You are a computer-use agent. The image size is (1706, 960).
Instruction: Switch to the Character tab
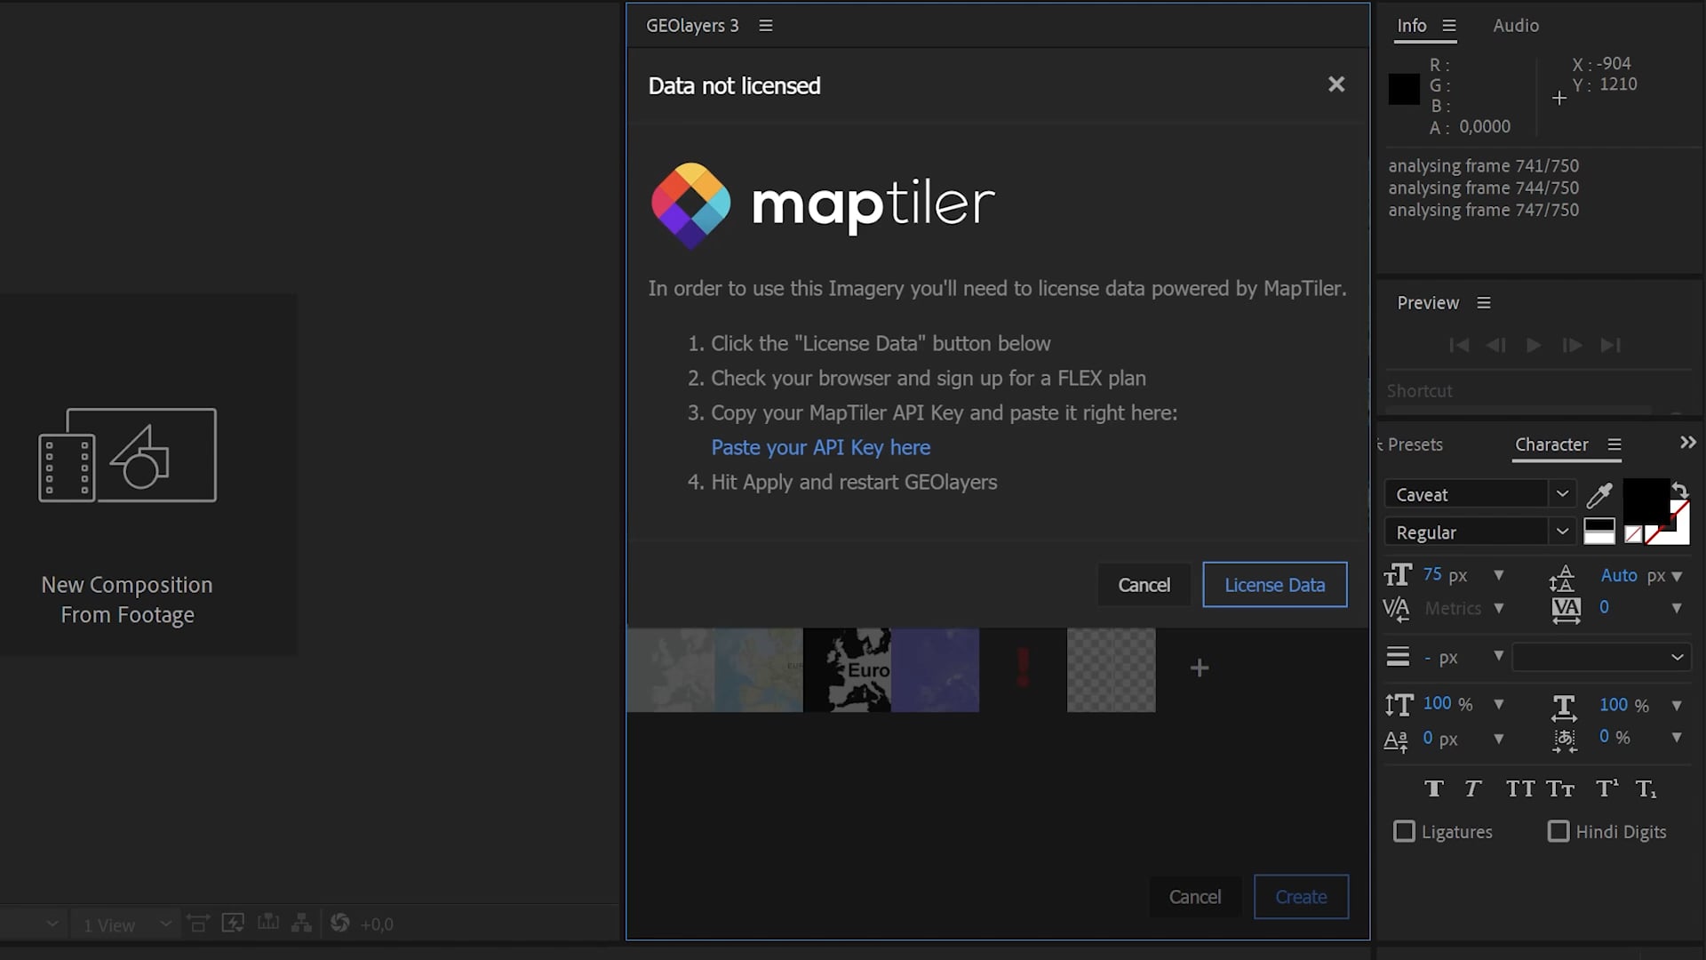pyautogui.click(x=1551, y=444)
